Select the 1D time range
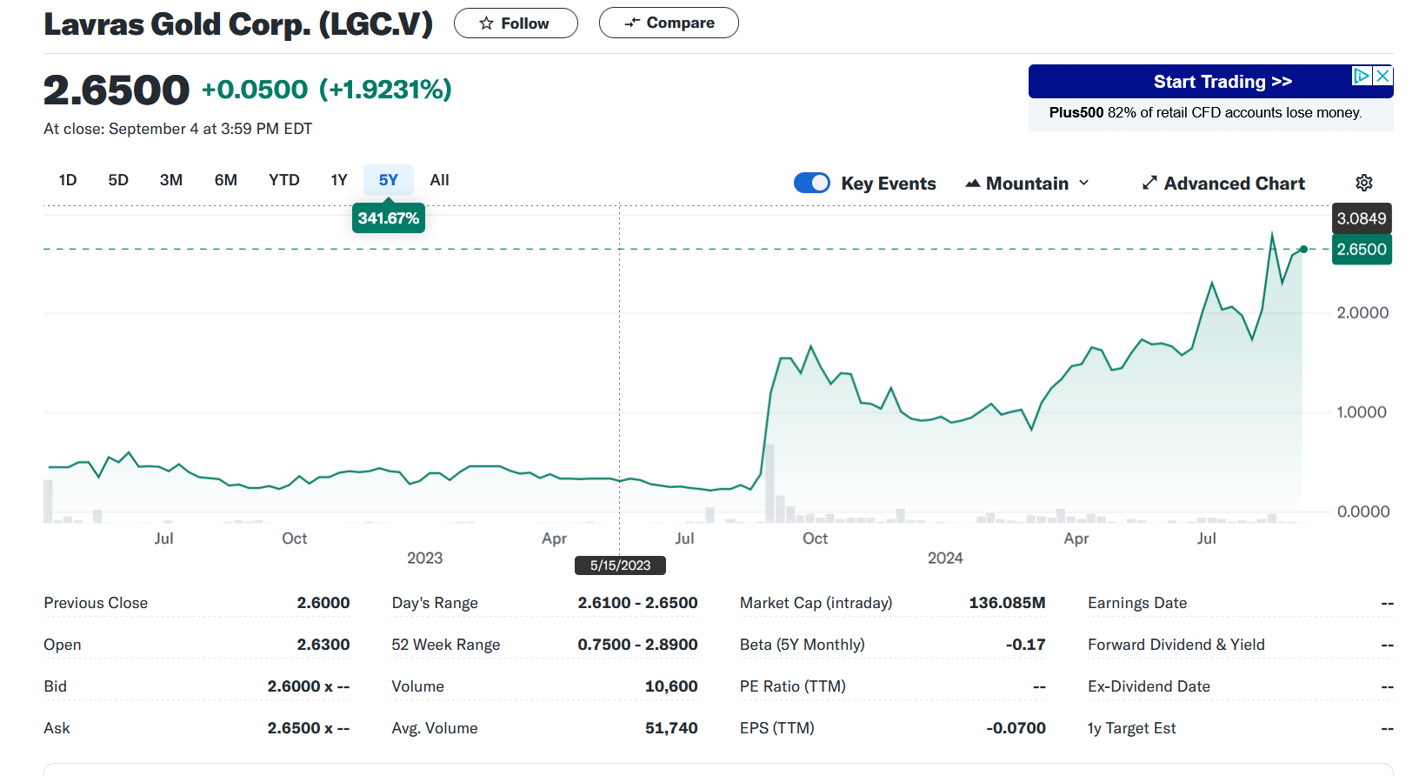This screenshot has width=1419, height=776. point(68,180)
